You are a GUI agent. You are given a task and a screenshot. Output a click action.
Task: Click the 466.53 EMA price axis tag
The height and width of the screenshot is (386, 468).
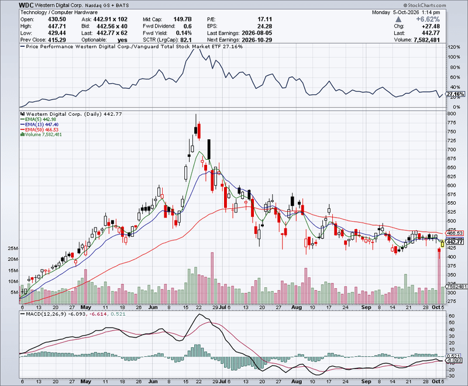(x=455, y=233)
